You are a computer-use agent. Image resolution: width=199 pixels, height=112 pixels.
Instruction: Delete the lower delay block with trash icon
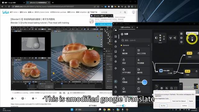(x=197, y=71)
